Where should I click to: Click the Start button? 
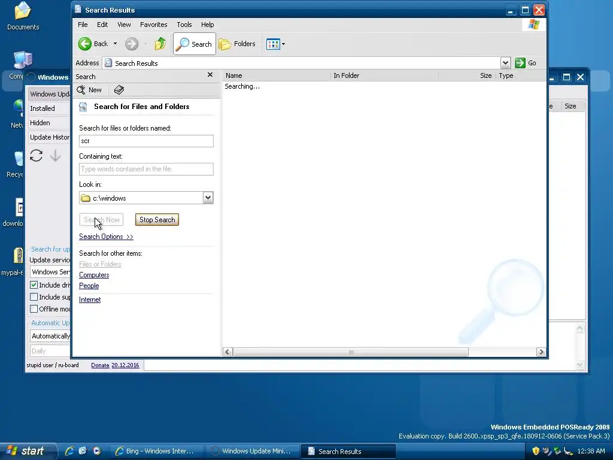pyautogui.click(x=28, y=451)
